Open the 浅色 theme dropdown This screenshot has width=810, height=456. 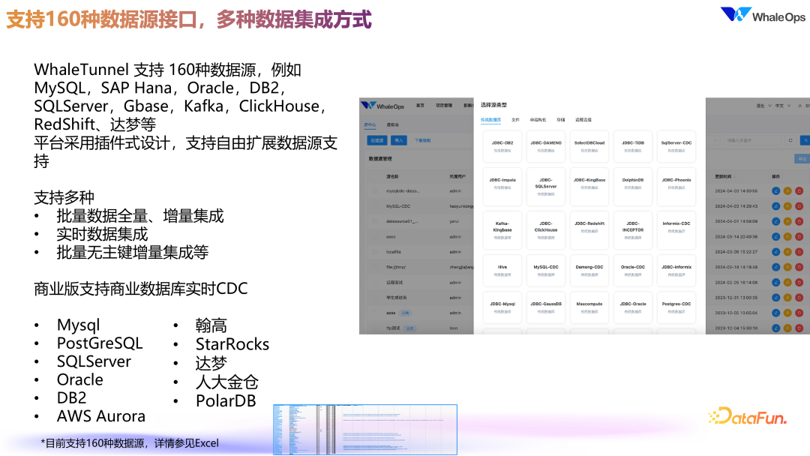[763, 106]
